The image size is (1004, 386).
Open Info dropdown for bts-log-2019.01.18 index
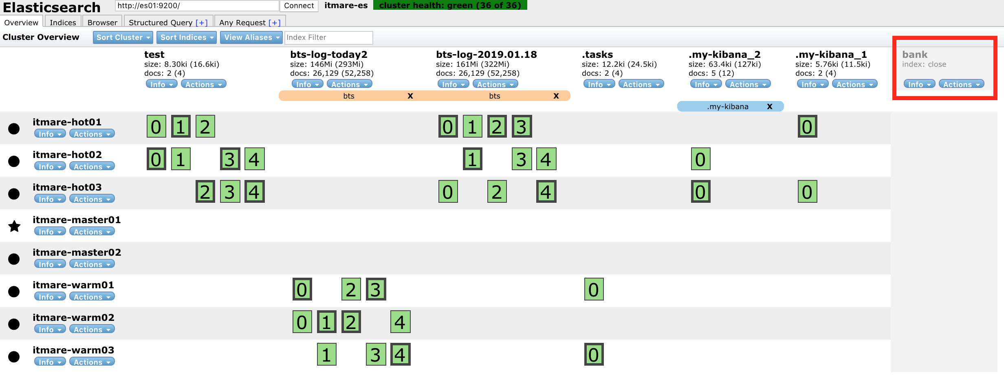tap(454, 84)
